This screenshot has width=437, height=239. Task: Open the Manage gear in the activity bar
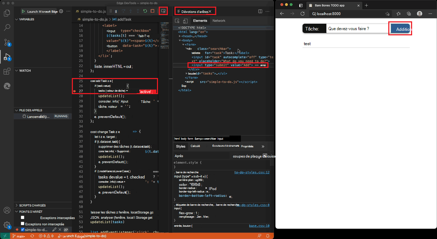tap(7, 225)
